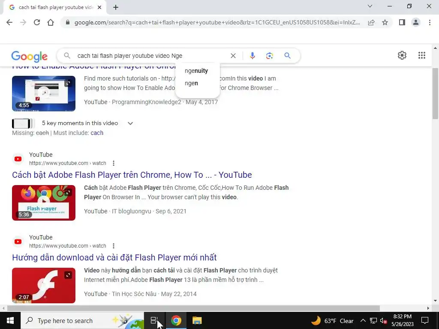439x329 pixels.
Task: Click Tin Học Sóc Nâu channel text
Action: pos(134,294)
